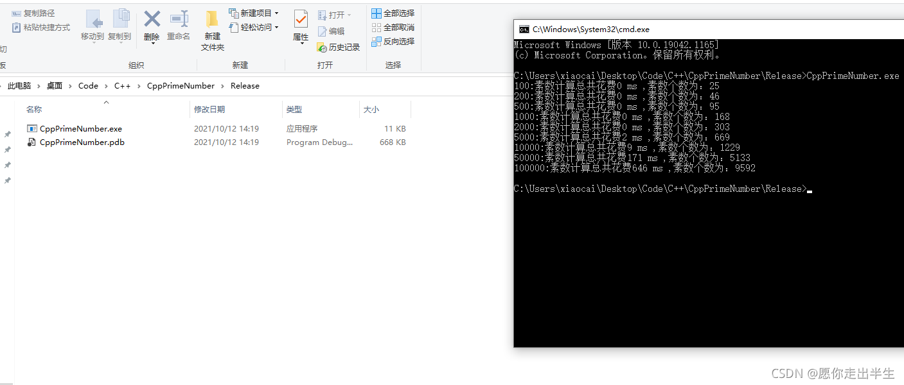Click the last cmd prompt with the cursor
Image resolution: width=904 pixels, height=385 pixels.
tap(663, 189)
